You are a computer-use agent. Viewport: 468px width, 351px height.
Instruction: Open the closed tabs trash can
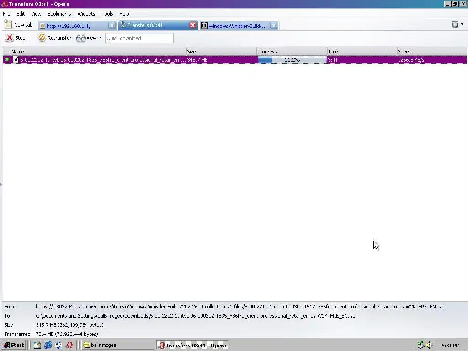[455, 25]
